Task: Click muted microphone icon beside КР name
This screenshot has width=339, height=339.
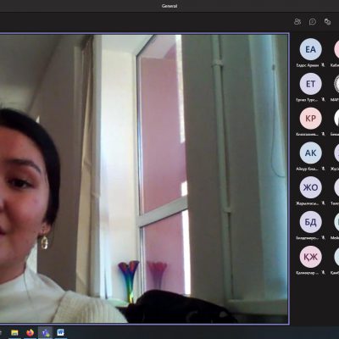Action: click(x=323, y=134)
